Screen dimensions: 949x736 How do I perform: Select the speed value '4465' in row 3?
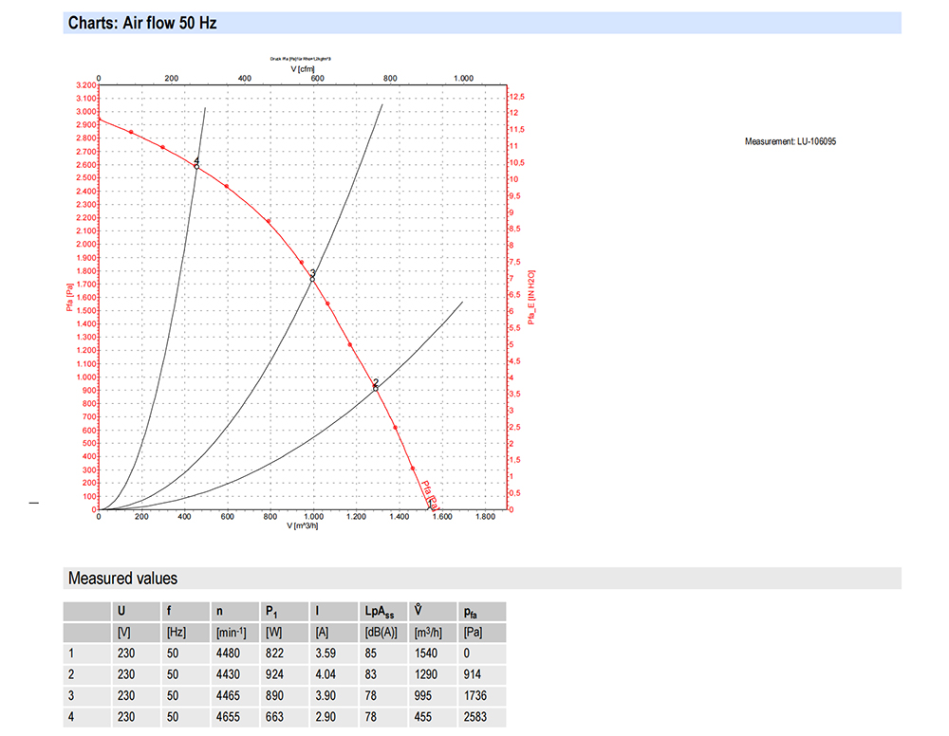(x=228, y=696)
